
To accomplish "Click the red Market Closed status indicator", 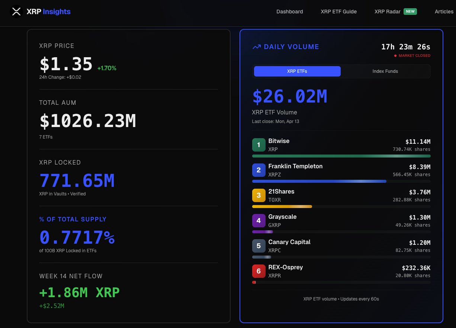I will [412, 56].
